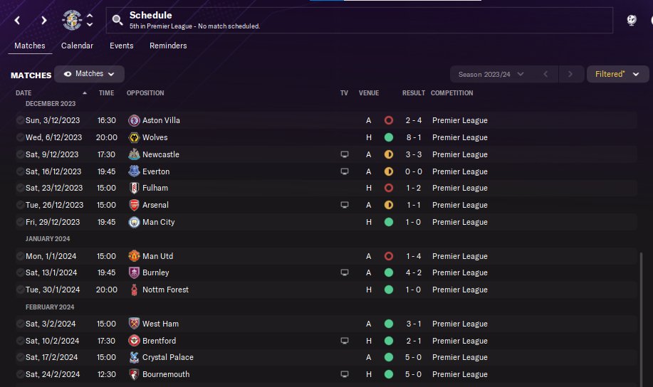
Task: Switch to the Calendar tab
Action: 77,46
